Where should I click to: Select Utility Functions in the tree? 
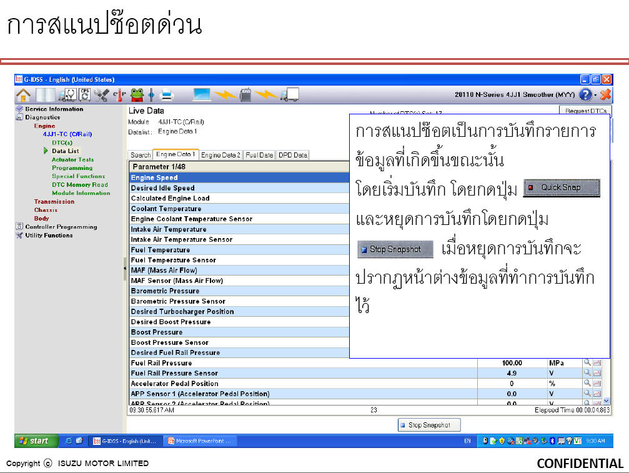tap(49, 235)
